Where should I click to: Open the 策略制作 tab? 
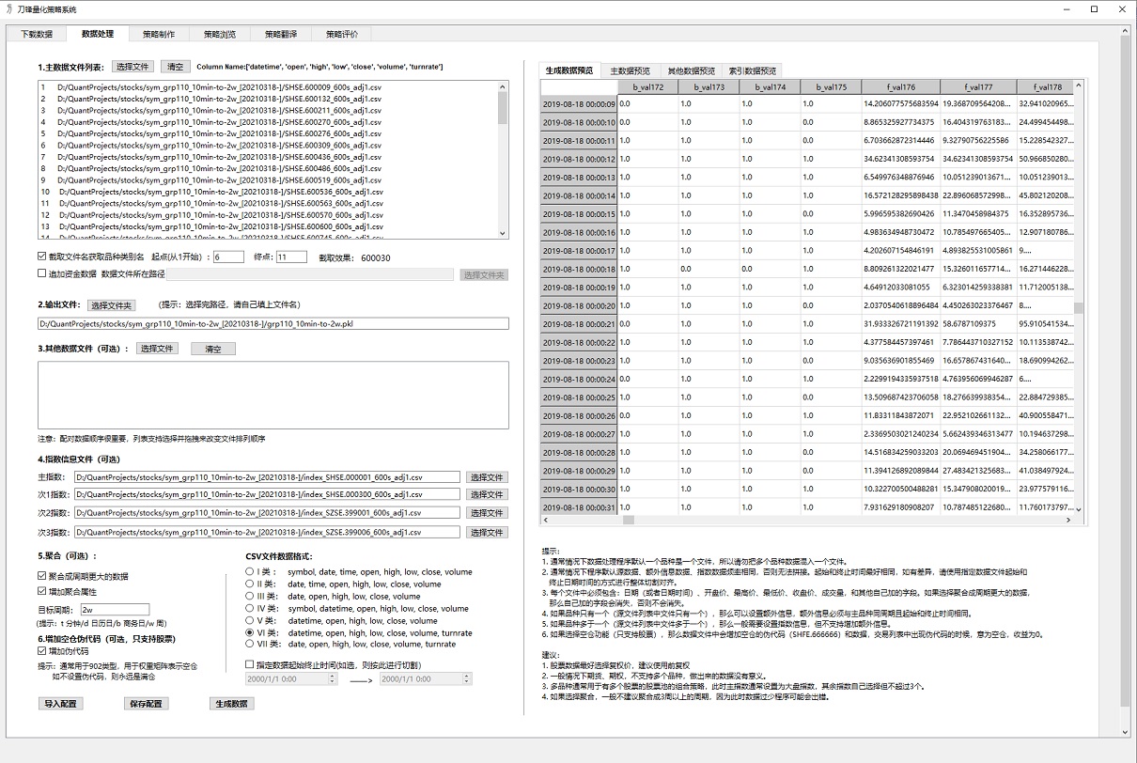tap(159, 34)
